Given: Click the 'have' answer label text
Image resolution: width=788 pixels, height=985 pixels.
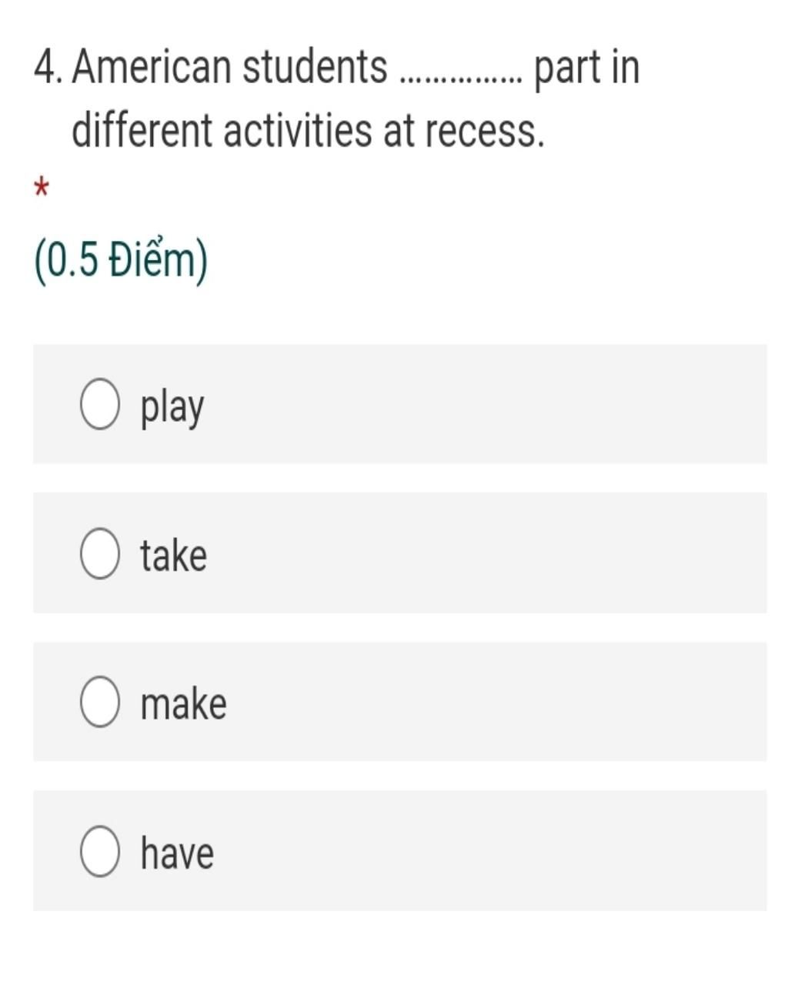Looking at the screenshot, I should (177, 853).
